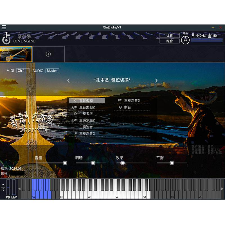Click the 440Hz tuning value
The image size is (225, 225).
coord(201,36)
